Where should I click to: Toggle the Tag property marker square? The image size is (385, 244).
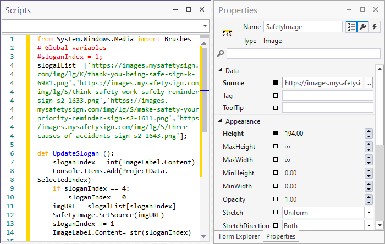276,96
